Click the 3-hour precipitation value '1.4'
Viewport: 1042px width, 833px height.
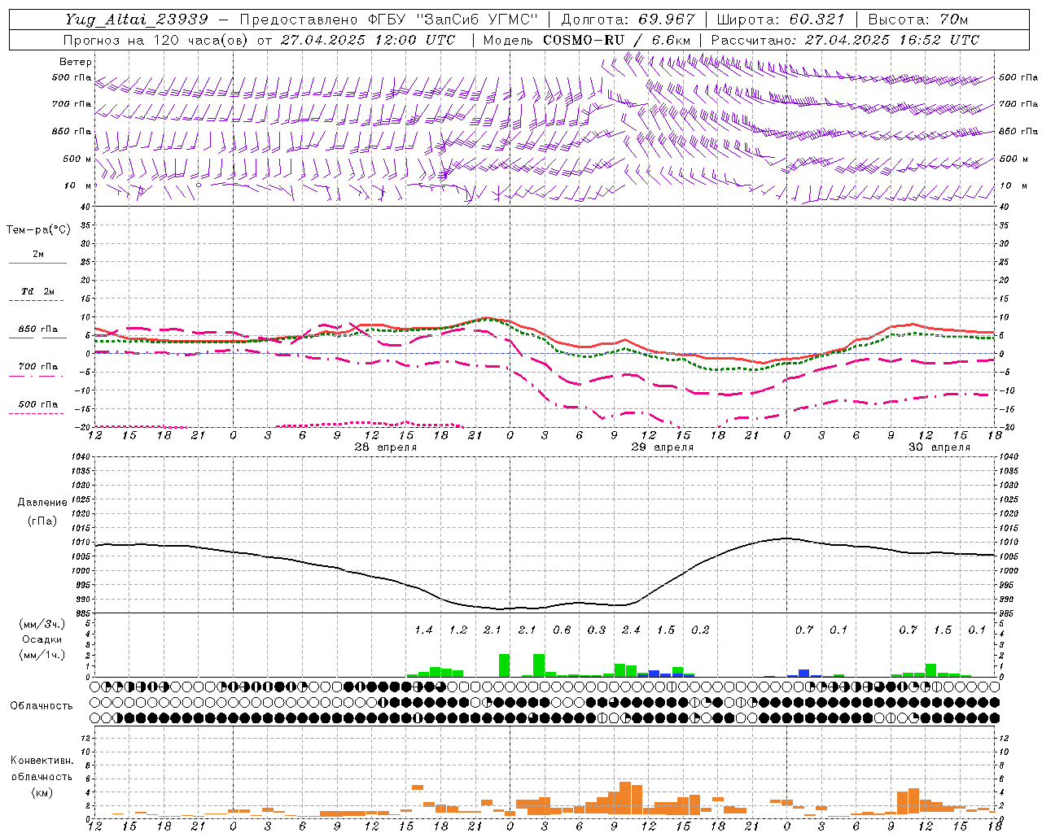click(423, 630)
